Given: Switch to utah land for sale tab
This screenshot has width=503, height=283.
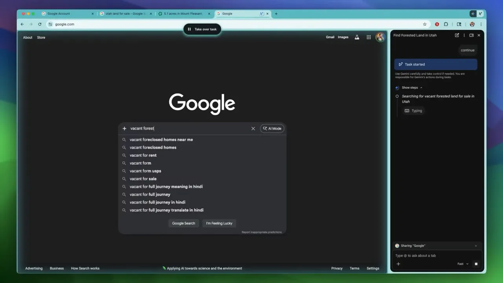Looking at the screenshot, I should 126,14.
